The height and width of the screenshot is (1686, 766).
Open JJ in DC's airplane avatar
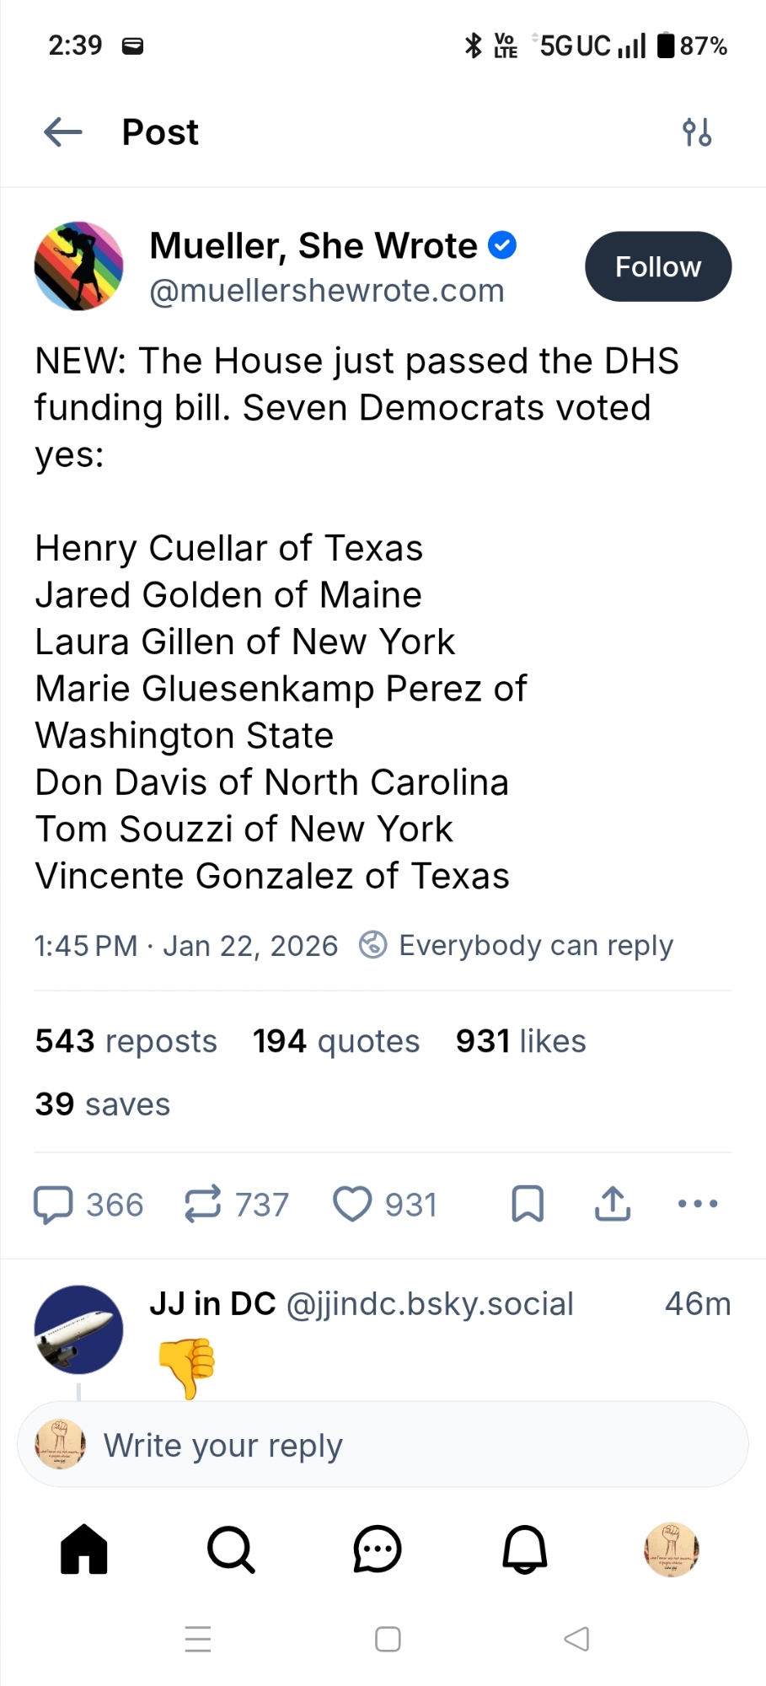point(78,1329)
